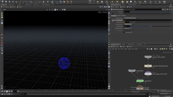
Task: Select the Box shelf tool
Action: [2, 2]
